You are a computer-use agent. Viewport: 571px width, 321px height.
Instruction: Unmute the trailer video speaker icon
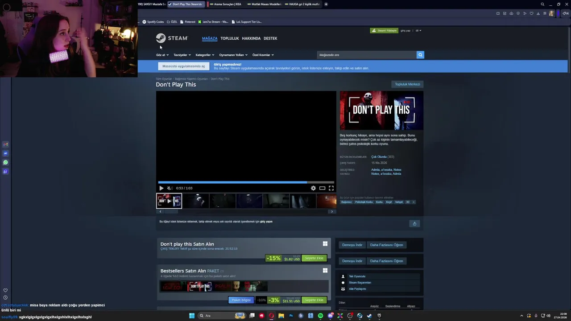tap(170, 188)
